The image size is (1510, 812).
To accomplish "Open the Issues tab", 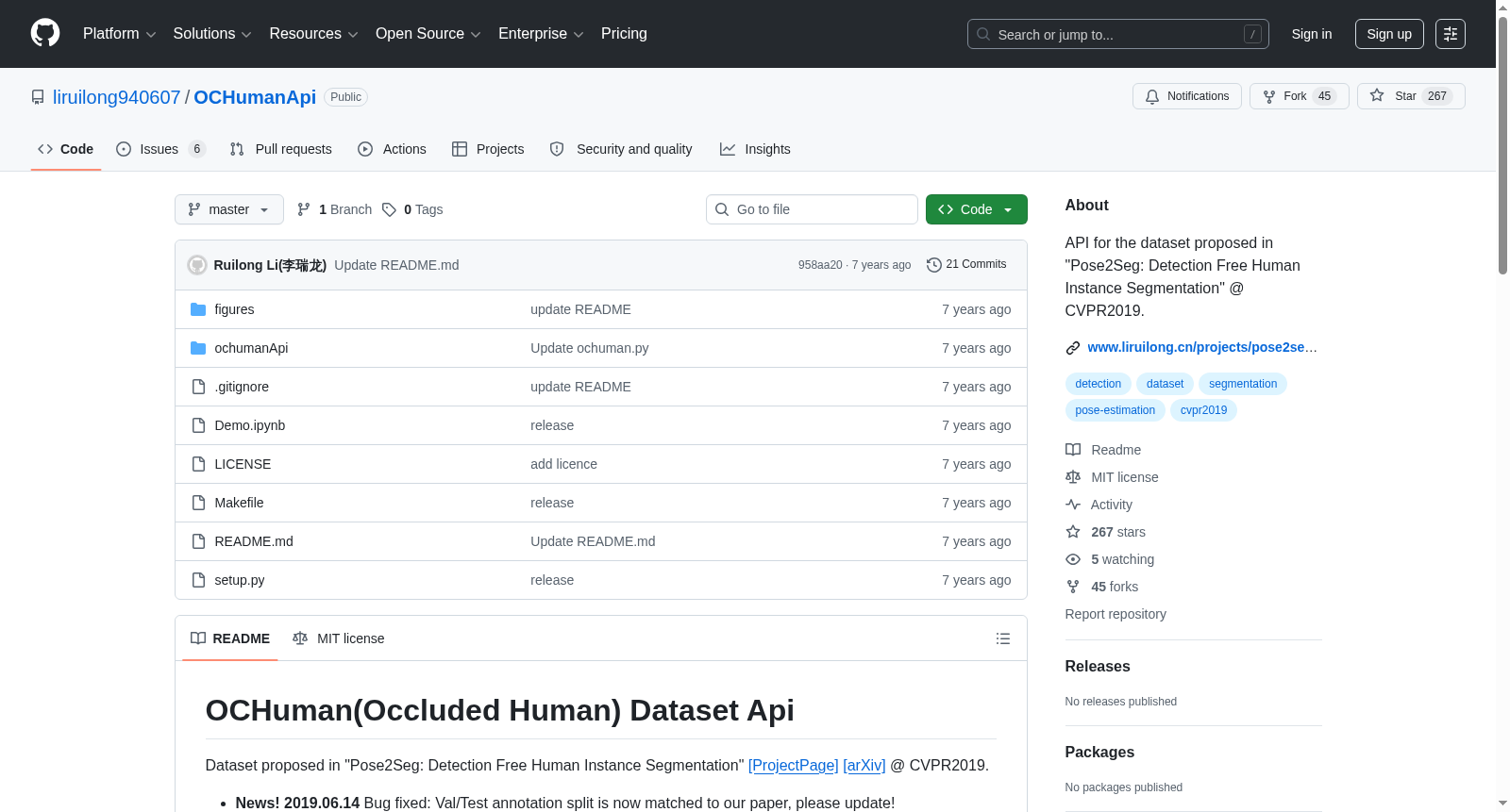I will click(160, 149).
